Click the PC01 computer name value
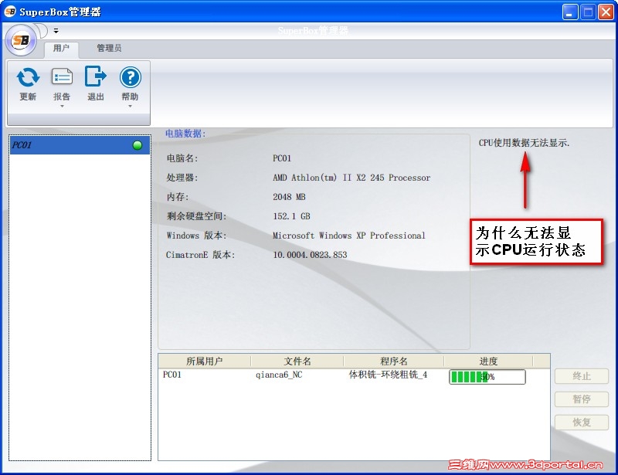This screenshot has width=618, height=475. tap(282, 158)
